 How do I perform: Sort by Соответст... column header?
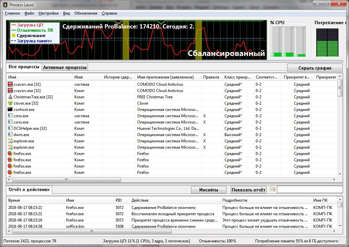click(x=267, y=77)
